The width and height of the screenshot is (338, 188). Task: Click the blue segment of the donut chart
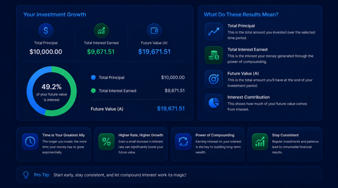[x=30, y=91]
